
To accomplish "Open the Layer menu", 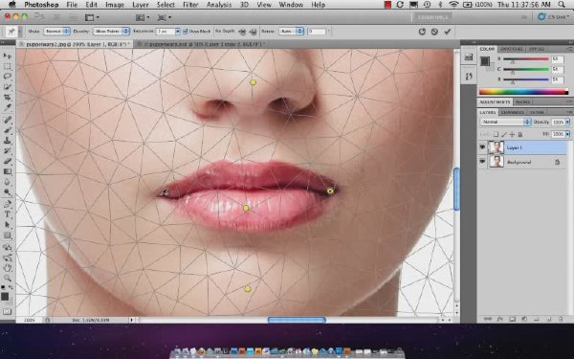I will coord(141,5).
